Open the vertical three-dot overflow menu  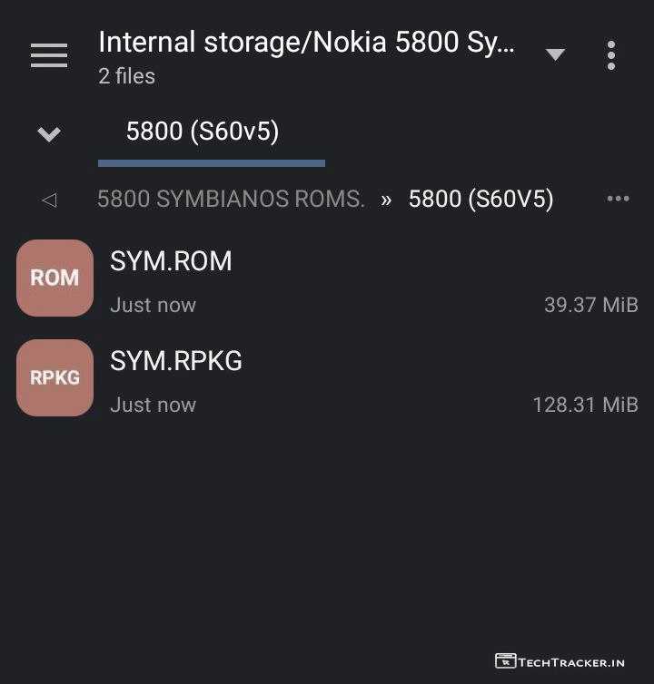[x=611, y=55]
